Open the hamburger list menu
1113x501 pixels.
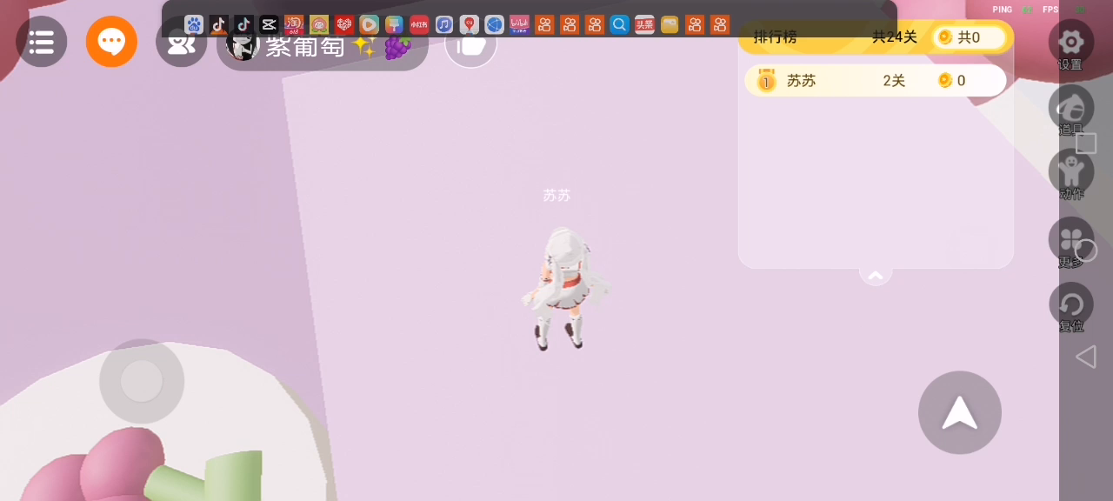coord(41,42)
